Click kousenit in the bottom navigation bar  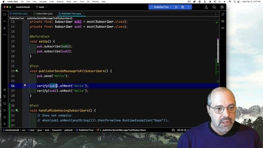pos(57,130)
